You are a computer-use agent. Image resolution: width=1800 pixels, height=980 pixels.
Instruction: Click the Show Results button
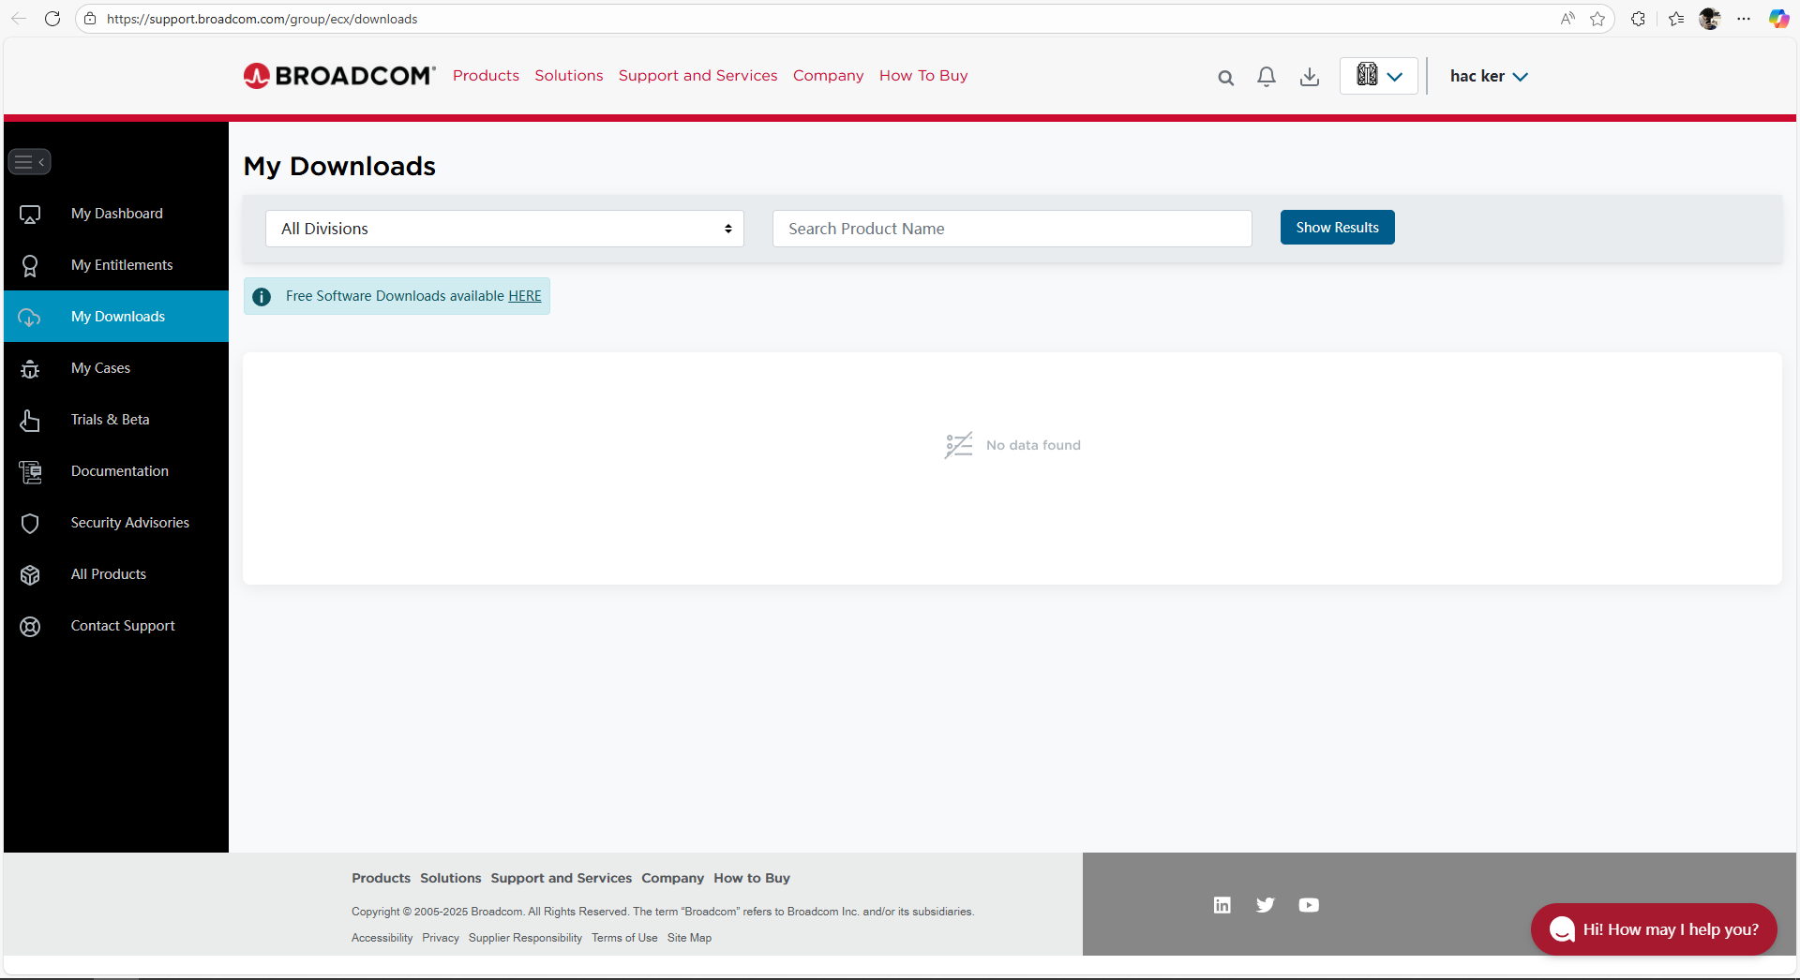(x=1337, y=228)
